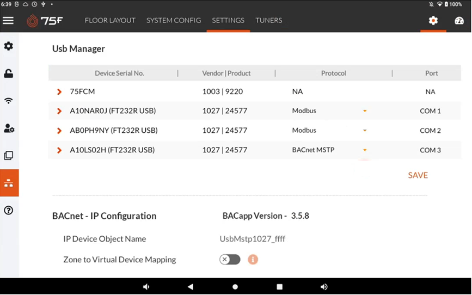Click the Device Serial No. column header
Viewport: 472px width, 295px height.
point(119,73)
